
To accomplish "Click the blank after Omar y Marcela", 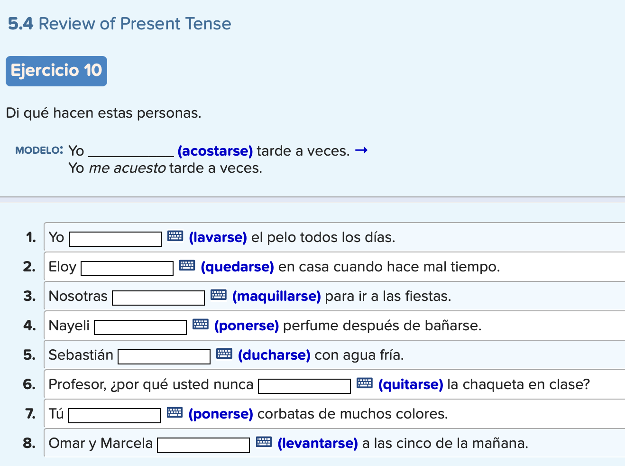I will [x=203, y=445].
